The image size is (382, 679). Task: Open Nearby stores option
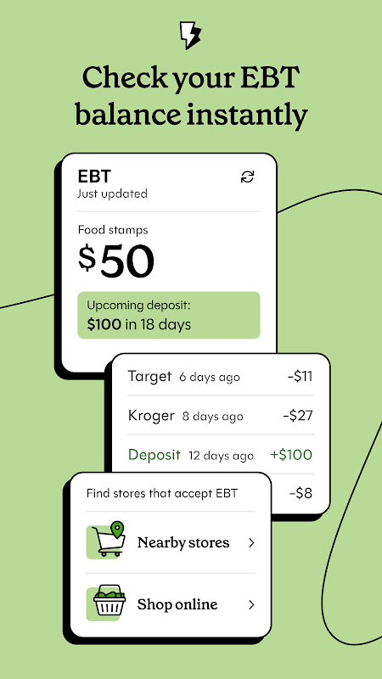(171, 542)
